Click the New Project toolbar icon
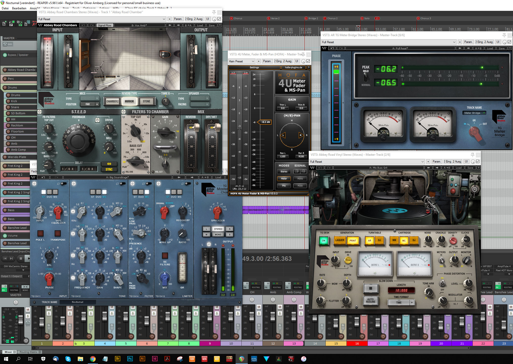The image size is (513, 364). [4, 24]
